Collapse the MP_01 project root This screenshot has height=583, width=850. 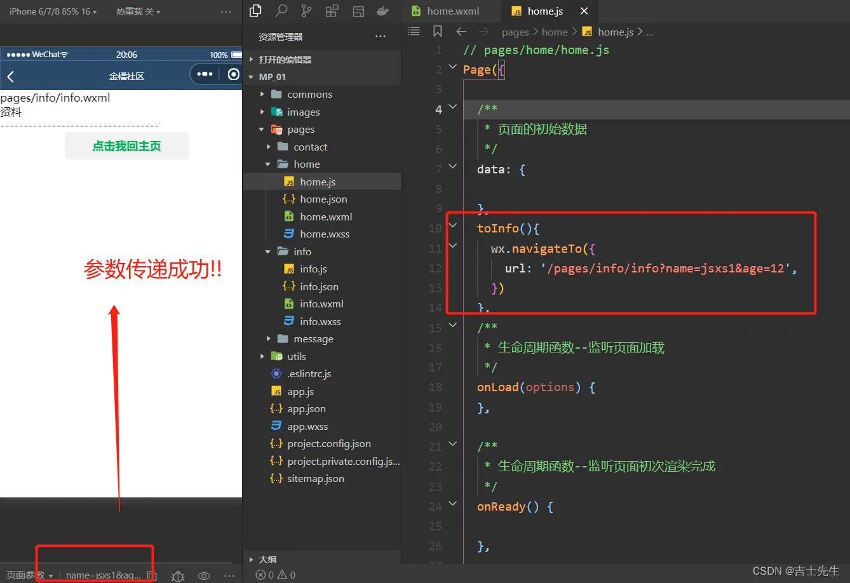pyautogui.click(x=322, y=77)
